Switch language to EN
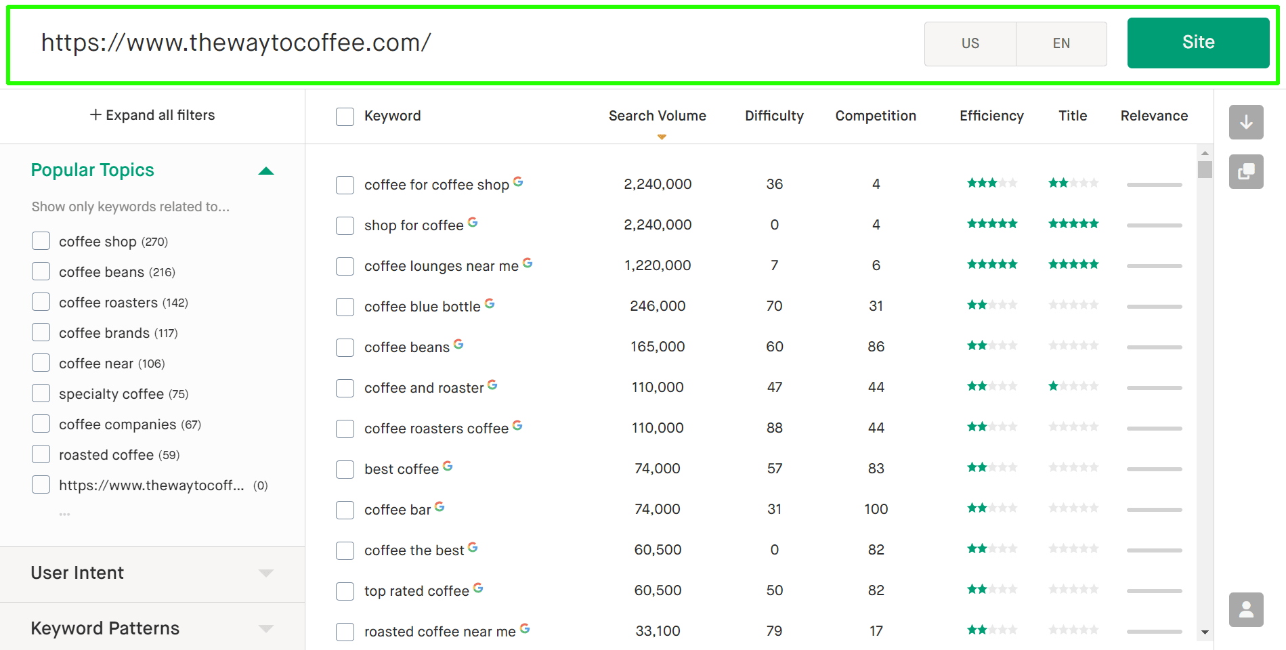Viewport: 1286px width, 650px height. [1061, 43]
